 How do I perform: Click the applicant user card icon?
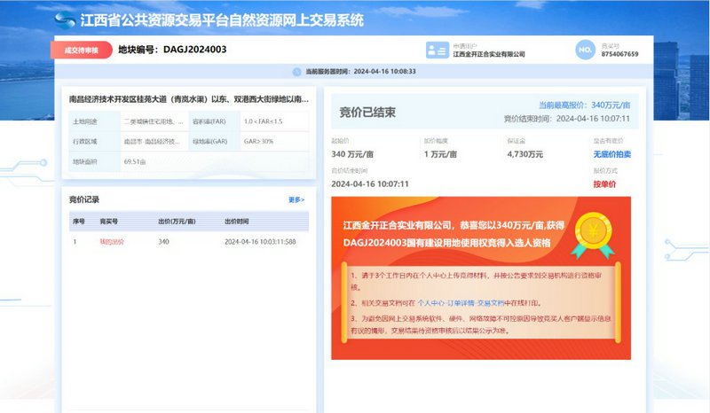(x=435, y=50)
